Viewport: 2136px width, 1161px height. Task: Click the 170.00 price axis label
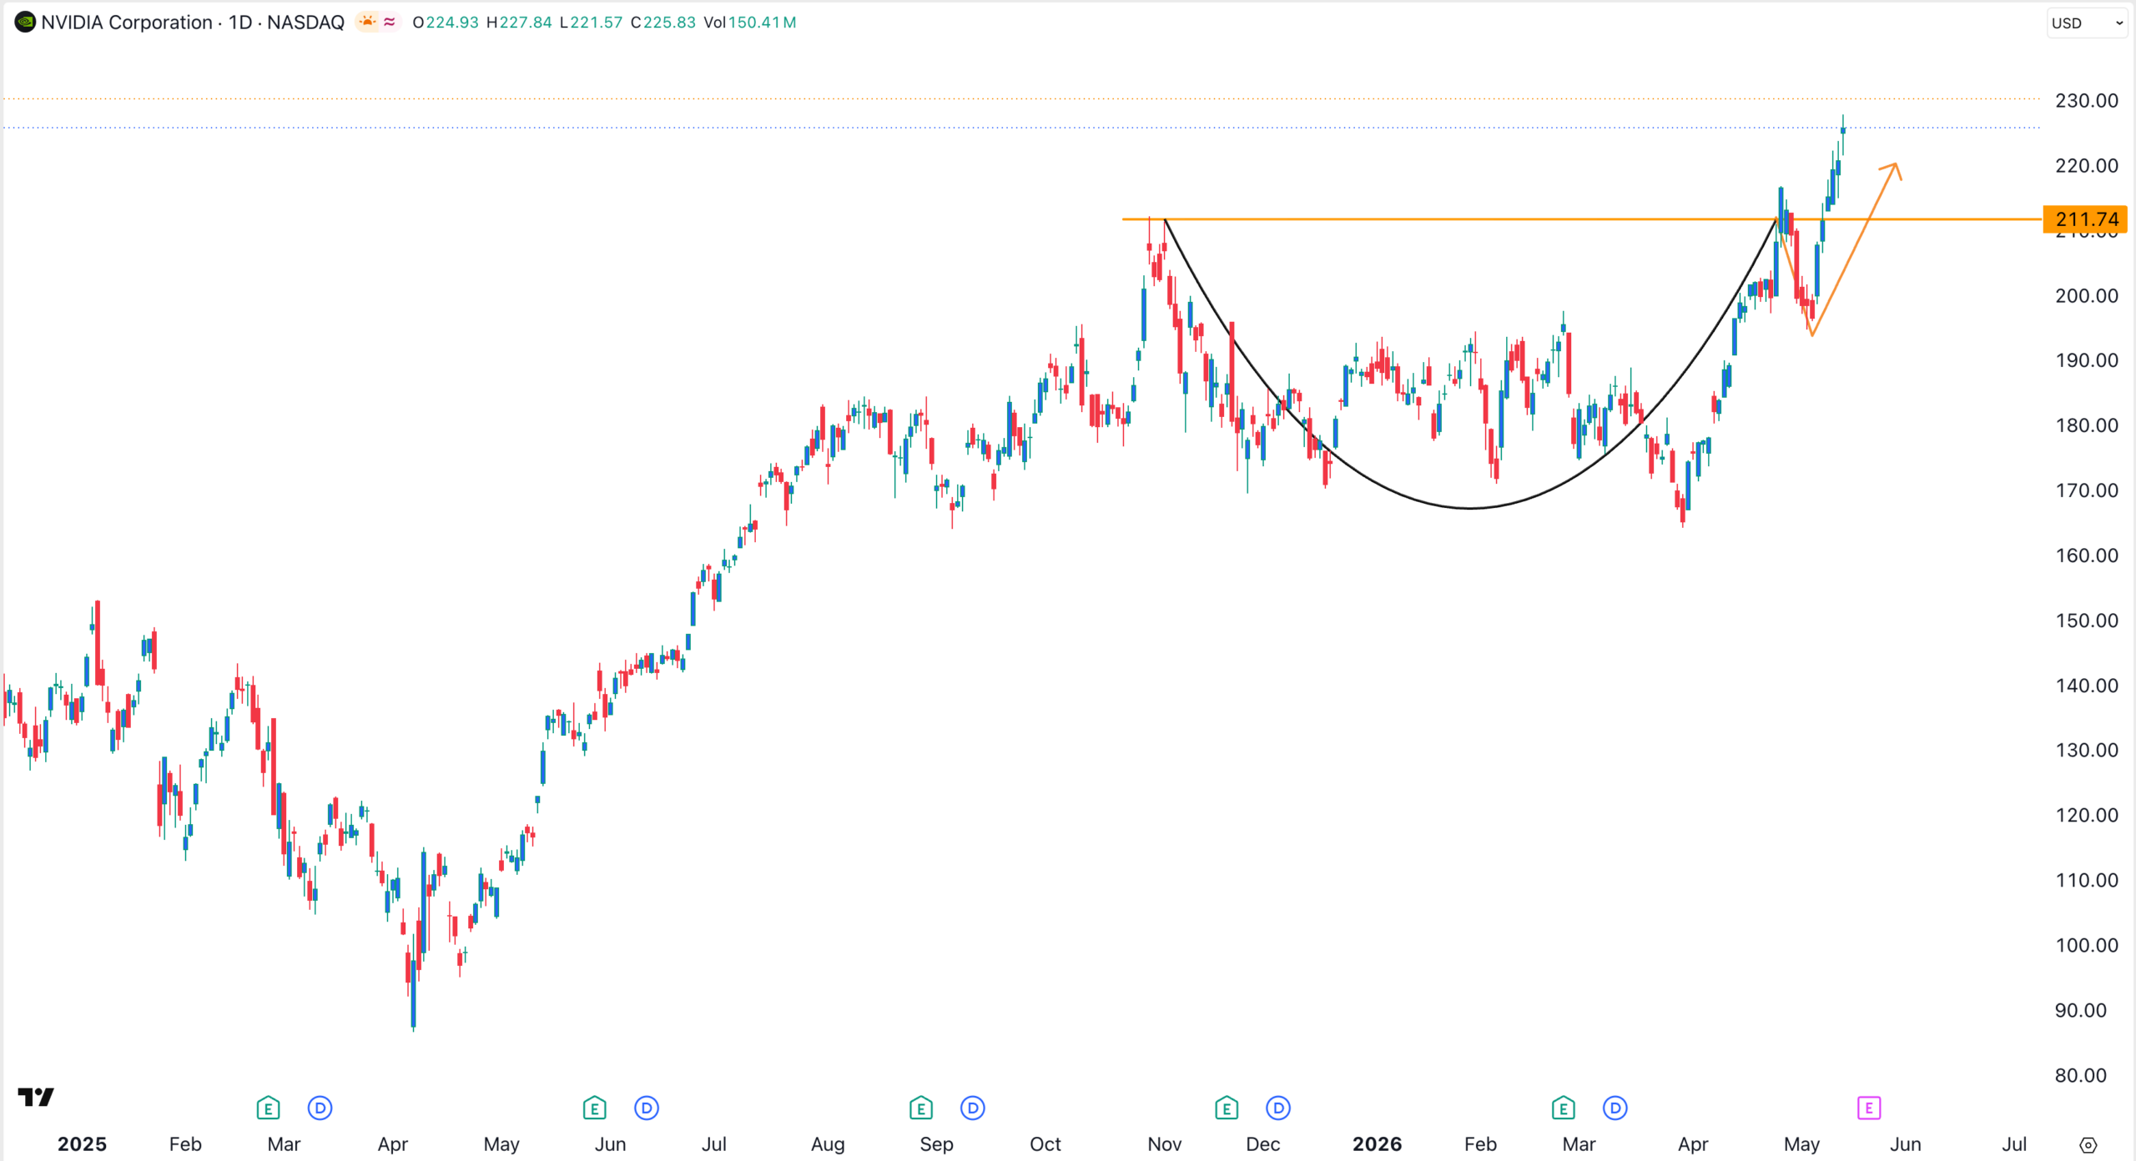click(x=2087, y=490)
